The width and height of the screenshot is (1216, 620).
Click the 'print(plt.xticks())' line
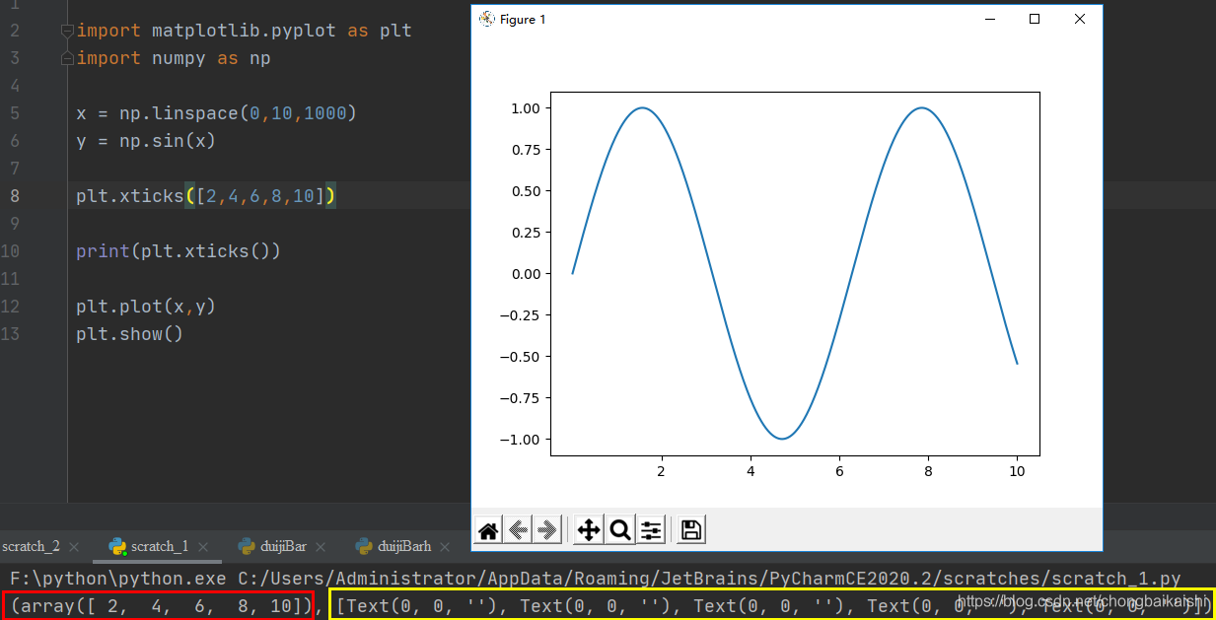point(179,251)
